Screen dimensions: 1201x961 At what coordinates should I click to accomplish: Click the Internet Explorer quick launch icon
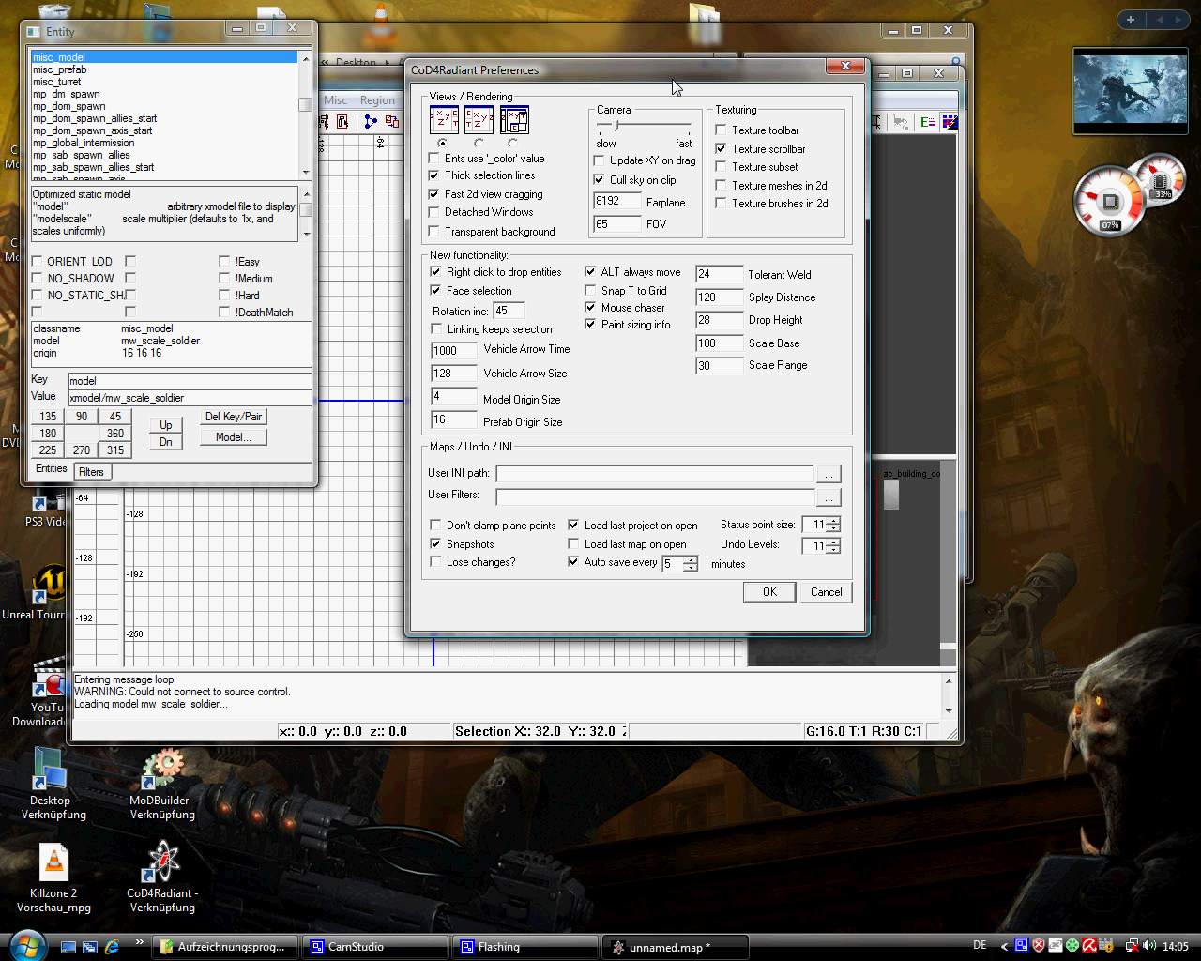coord(112,947)
